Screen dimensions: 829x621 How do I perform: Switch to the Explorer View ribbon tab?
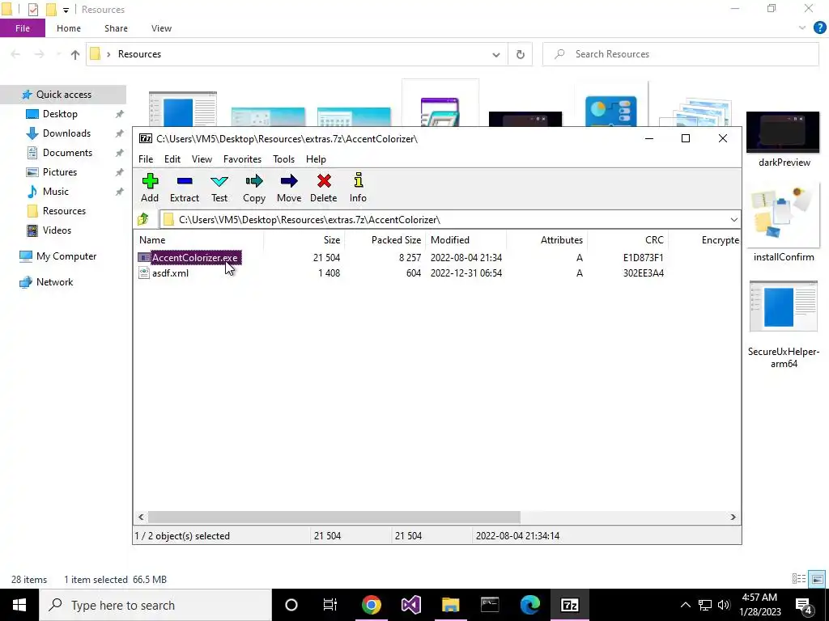coord(161,28)
